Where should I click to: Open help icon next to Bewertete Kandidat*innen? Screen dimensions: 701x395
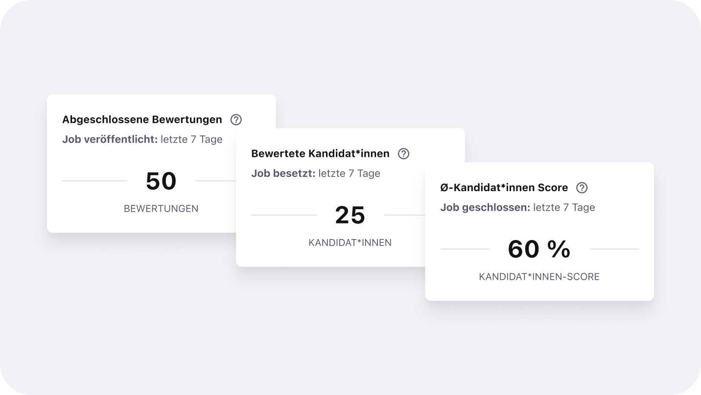403,154
